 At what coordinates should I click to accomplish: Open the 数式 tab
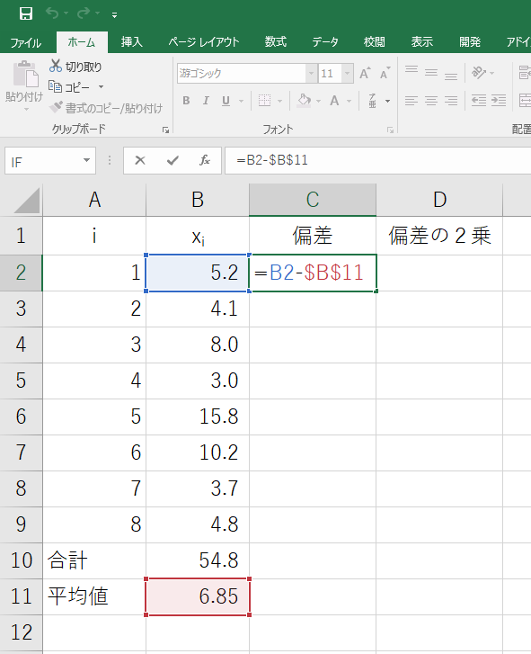[x=276, y=42]
